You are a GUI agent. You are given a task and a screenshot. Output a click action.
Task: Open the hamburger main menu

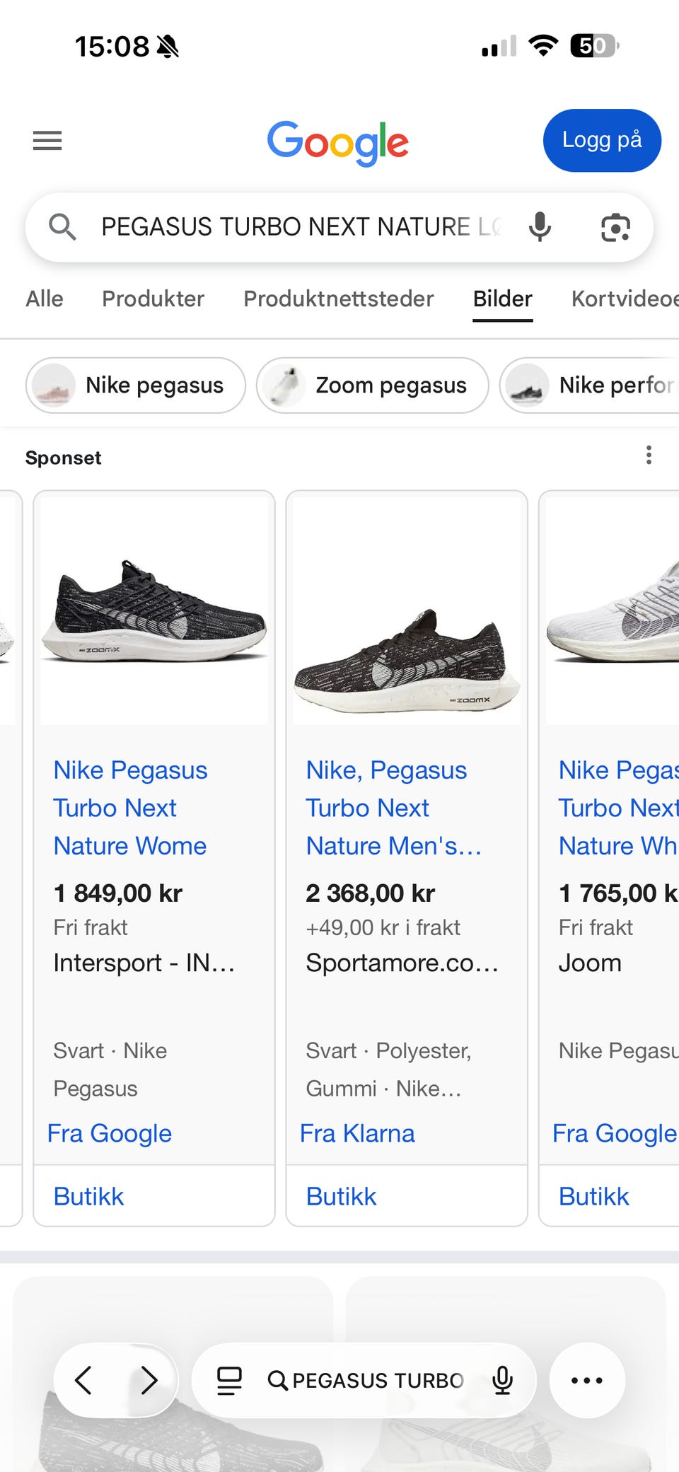click(x=47, y=141)
